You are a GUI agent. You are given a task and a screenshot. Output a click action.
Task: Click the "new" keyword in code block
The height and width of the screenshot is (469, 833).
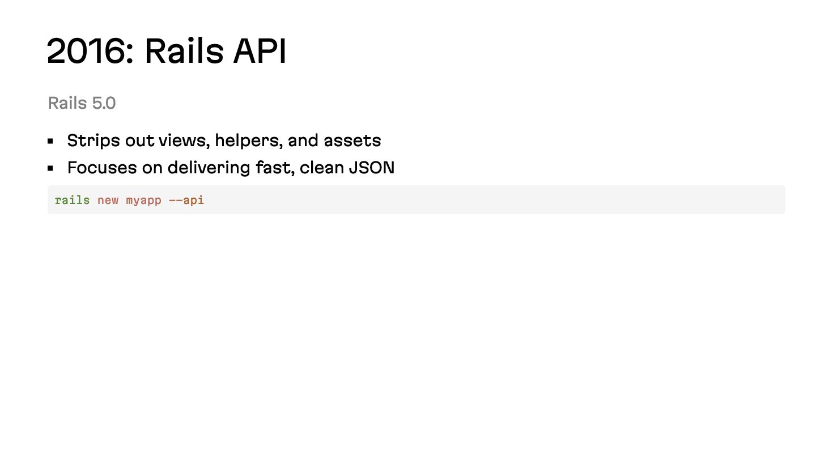[x=108, y=200]
